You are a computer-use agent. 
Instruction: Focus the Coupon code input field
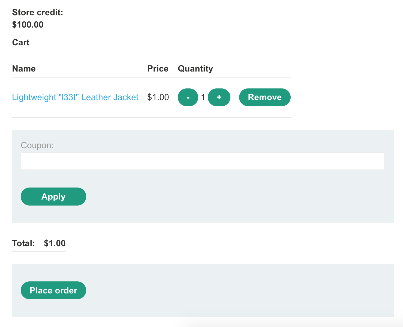[203, 161]
